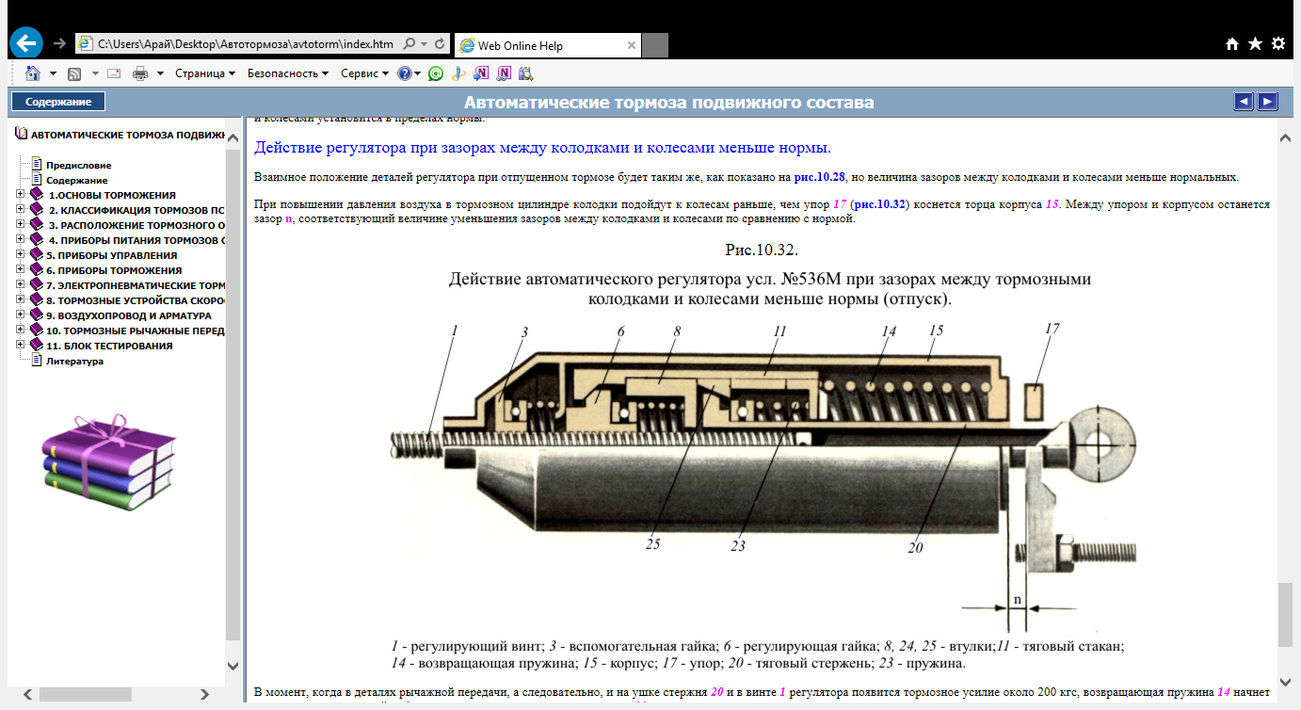Viewport: 1301px width, 710px height.
Task: Expand 3. РАСПОЛОЖЕНИЕ ТОРМОЗНОГО tree node
Action: (x=21, y=225)
